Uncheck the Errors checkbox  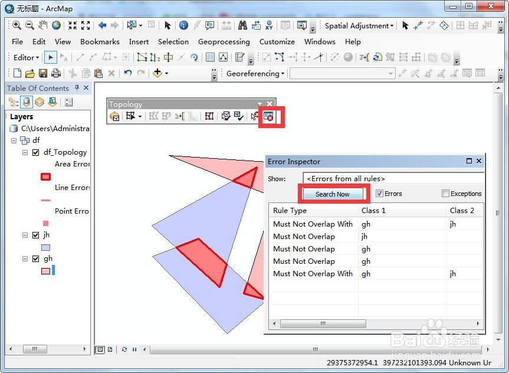coord(379,194)
